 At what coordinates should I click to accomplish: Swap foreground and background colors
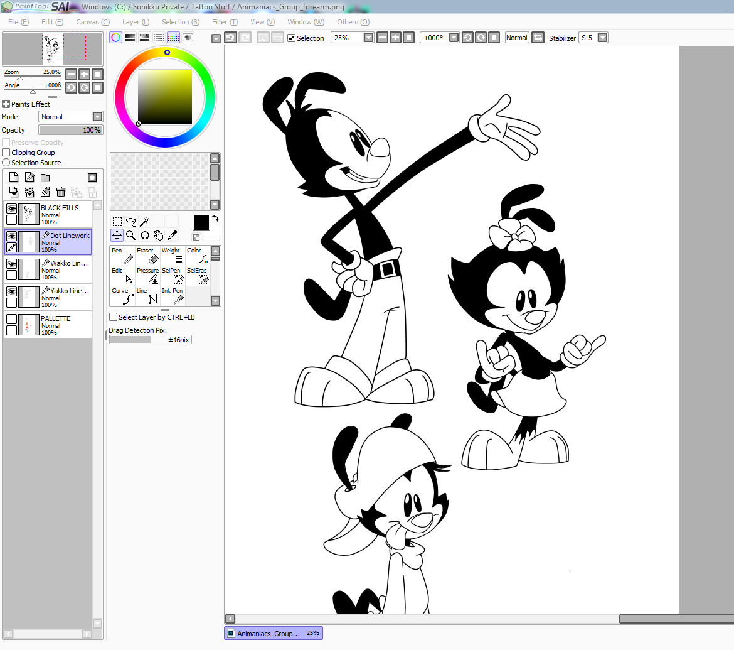pyautogui.click(x=216, y=219)
